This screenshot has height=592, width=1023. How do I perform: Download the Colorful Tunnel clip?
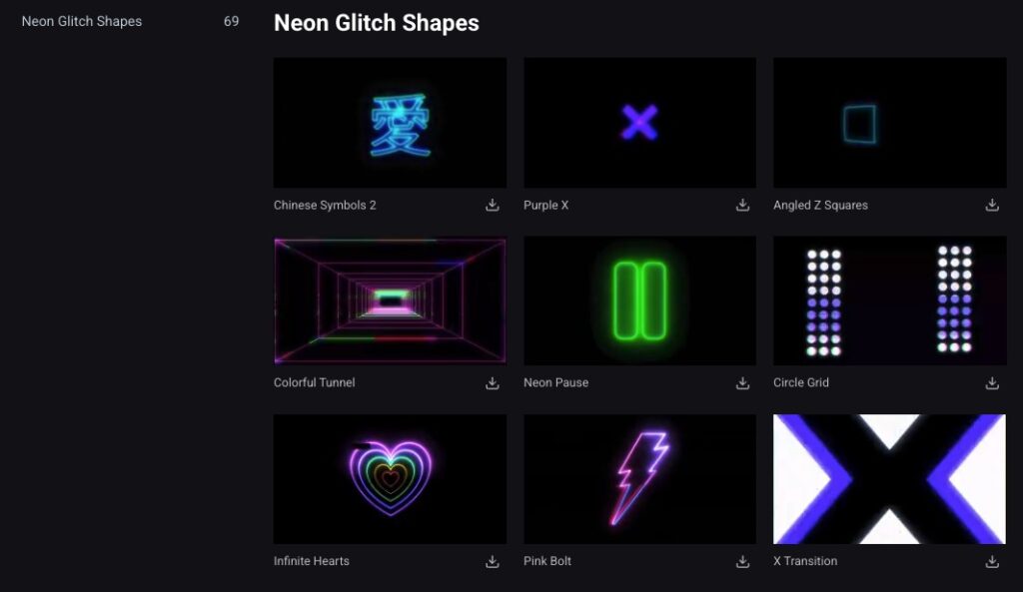493,382
